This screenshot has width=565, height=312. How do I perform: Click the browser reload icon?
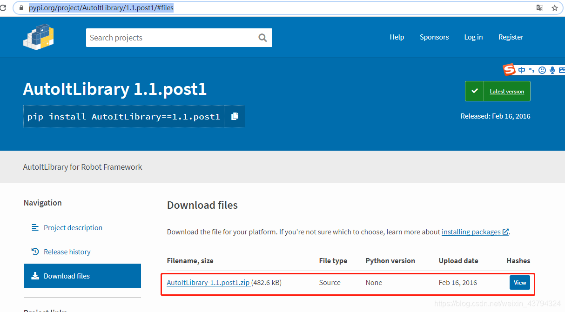click(3, 8)
